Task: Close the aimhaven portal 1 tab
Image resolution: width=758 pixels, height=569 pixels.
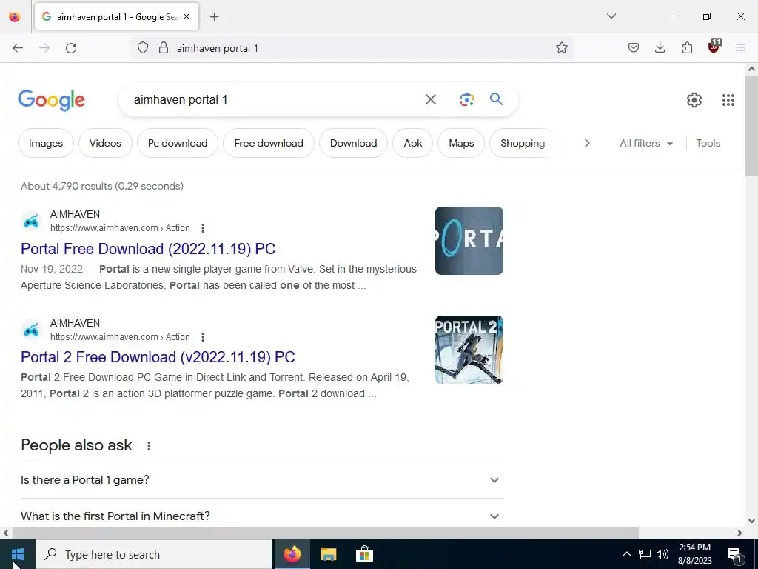Action: click(187, 17)
